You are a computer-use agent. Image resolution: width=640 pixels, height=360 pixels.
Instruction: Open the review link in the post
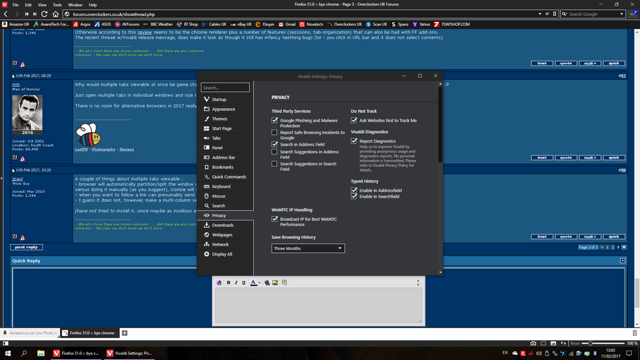tap(144, 32)
